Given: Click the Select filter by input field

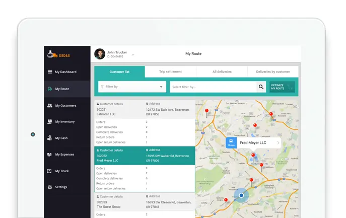Looking at the screenshot, I should coord(213,87).
